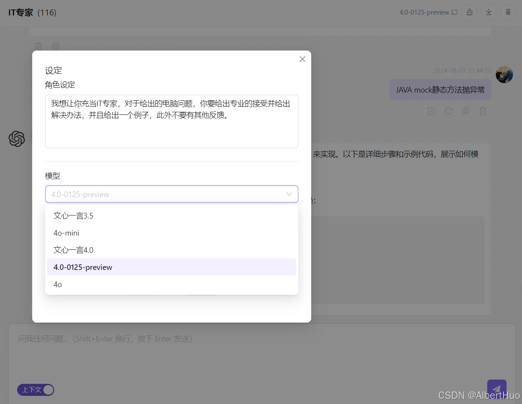Click the regenerate response icon
Screen dimensions: 522x404
point(448,111)
